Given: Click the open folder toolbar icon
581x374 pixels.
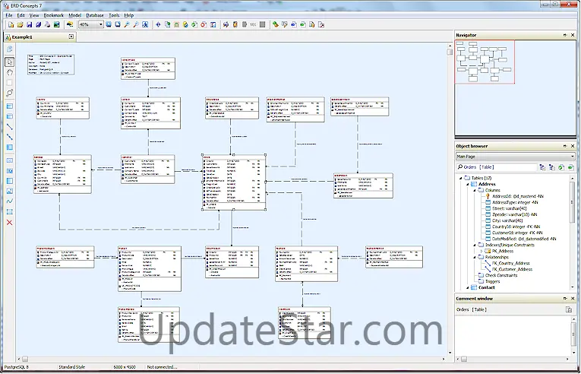Looking at the screenshot, I should (20, 24).
